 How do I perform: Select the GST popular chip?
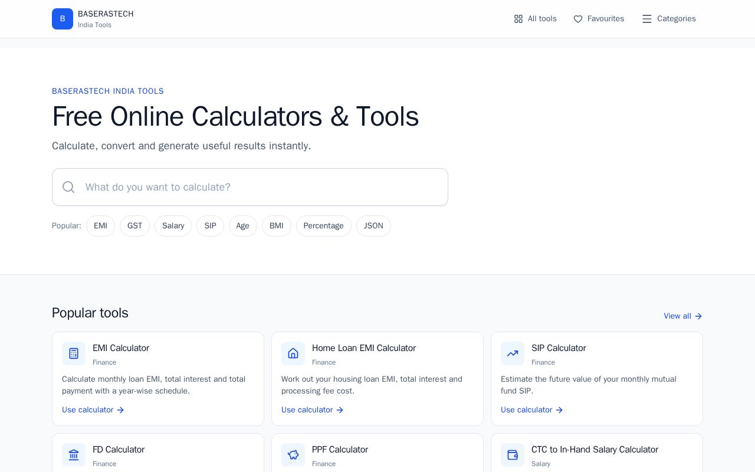(134, 226)
